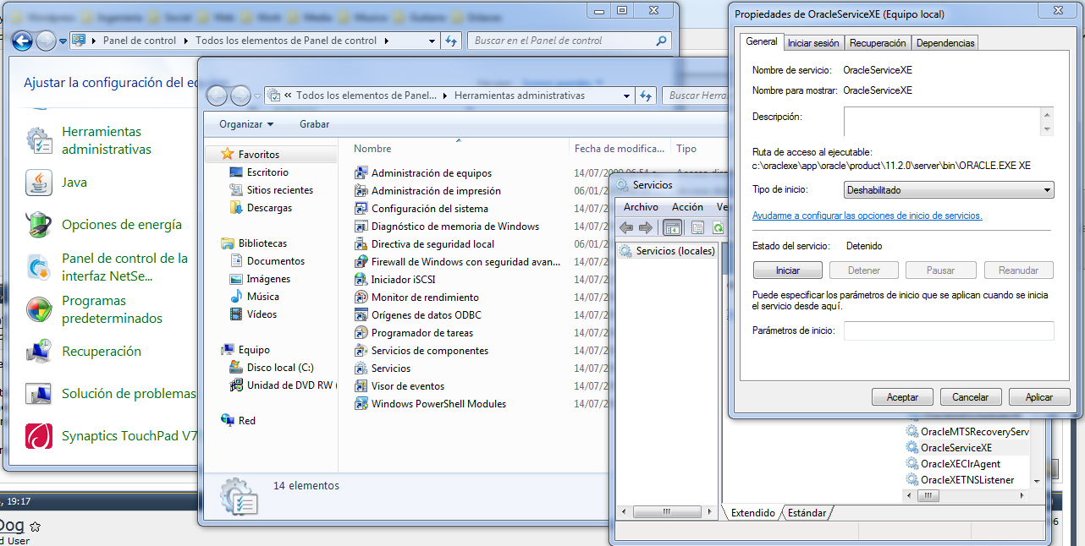This screenshot has height=546, width=1085.
Task: Click the Iniciar service button
Action: (788, 270)
